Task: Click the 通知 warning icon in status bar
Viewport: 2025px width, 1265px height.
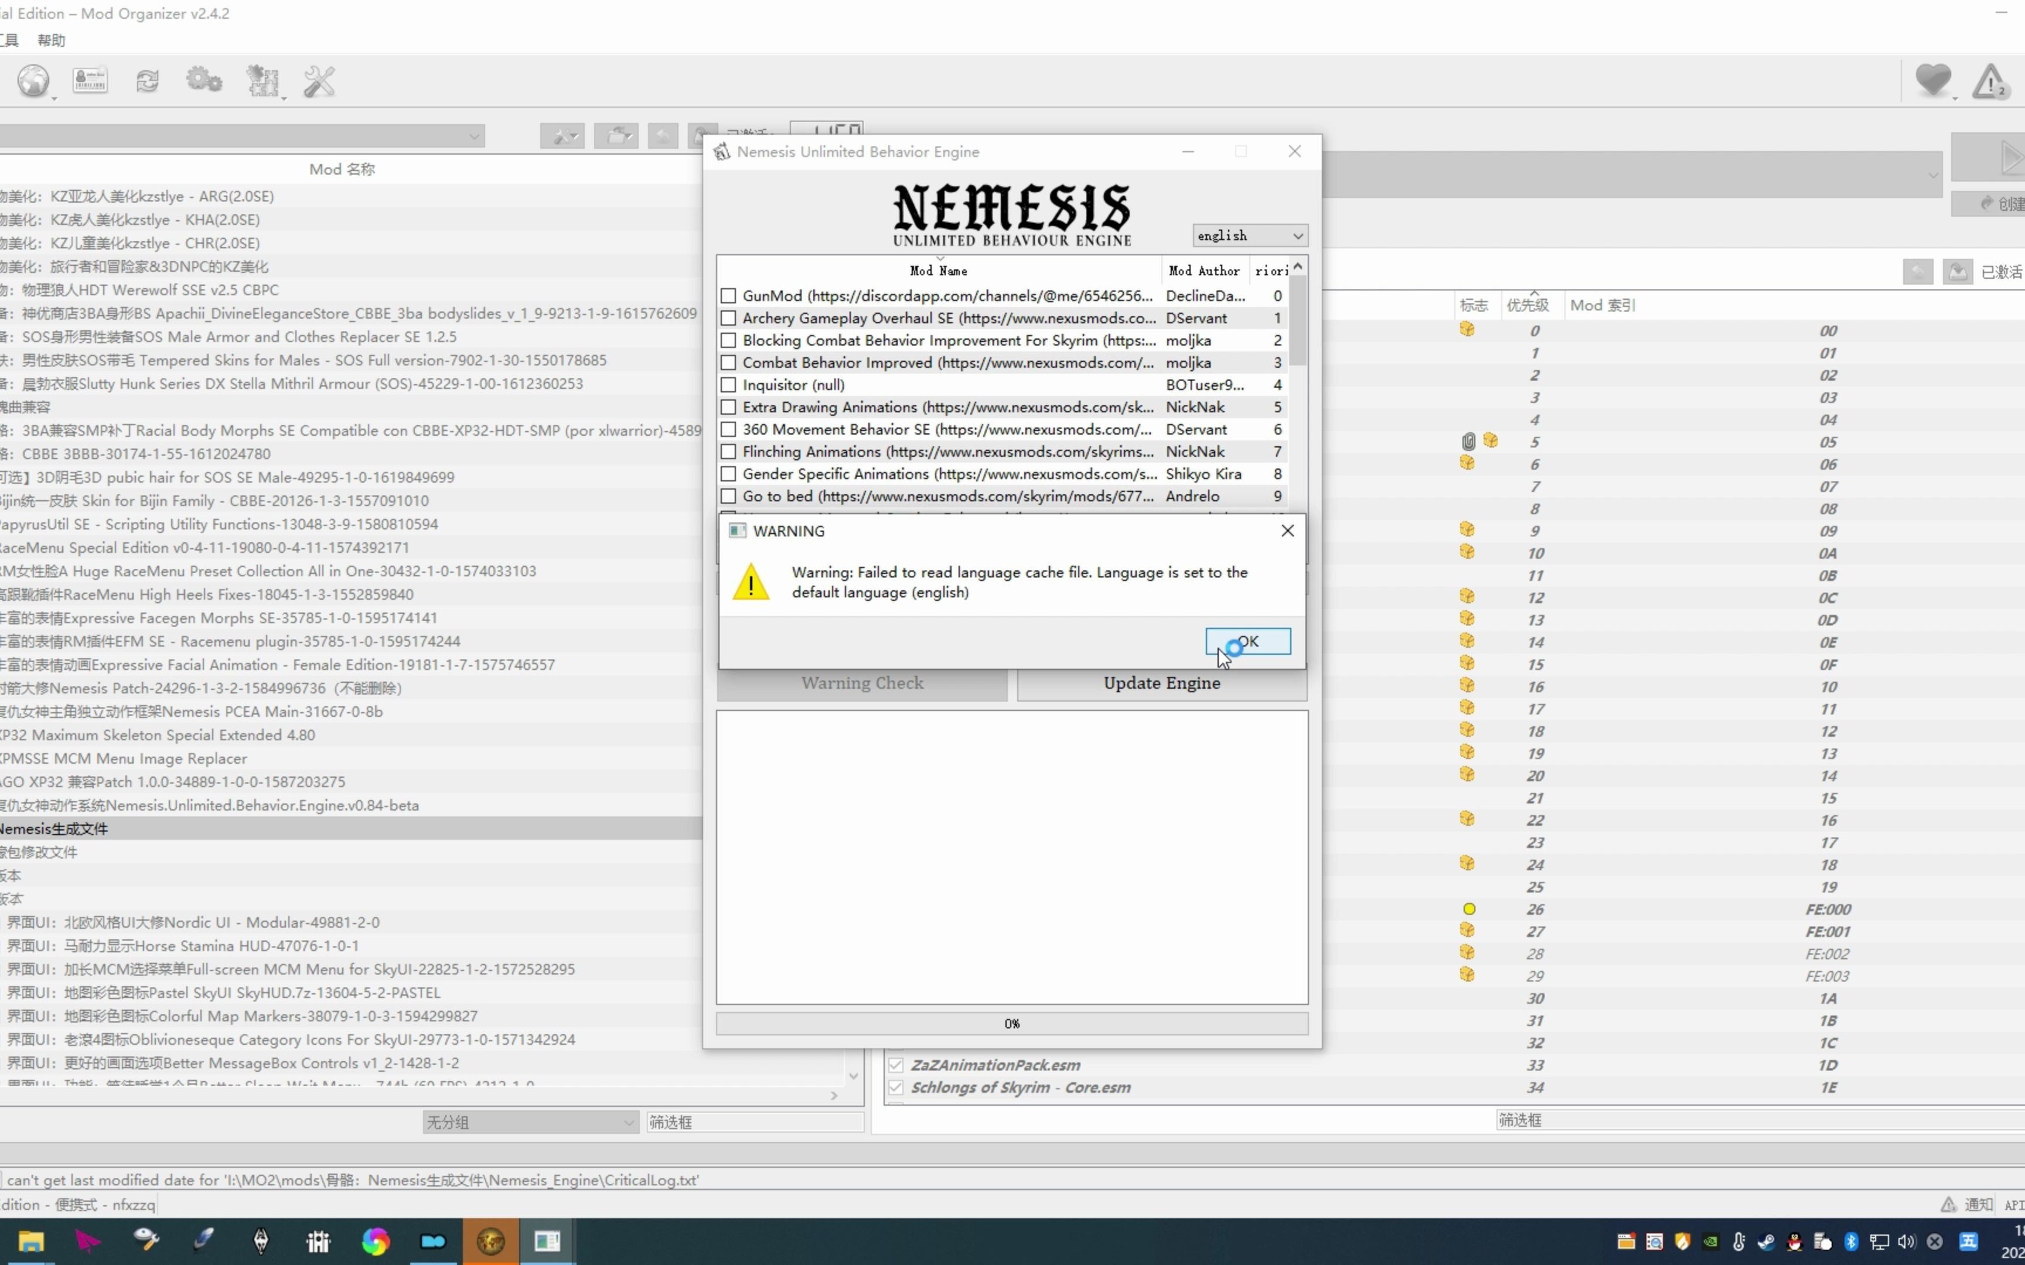Action: click(1948, 1205)
